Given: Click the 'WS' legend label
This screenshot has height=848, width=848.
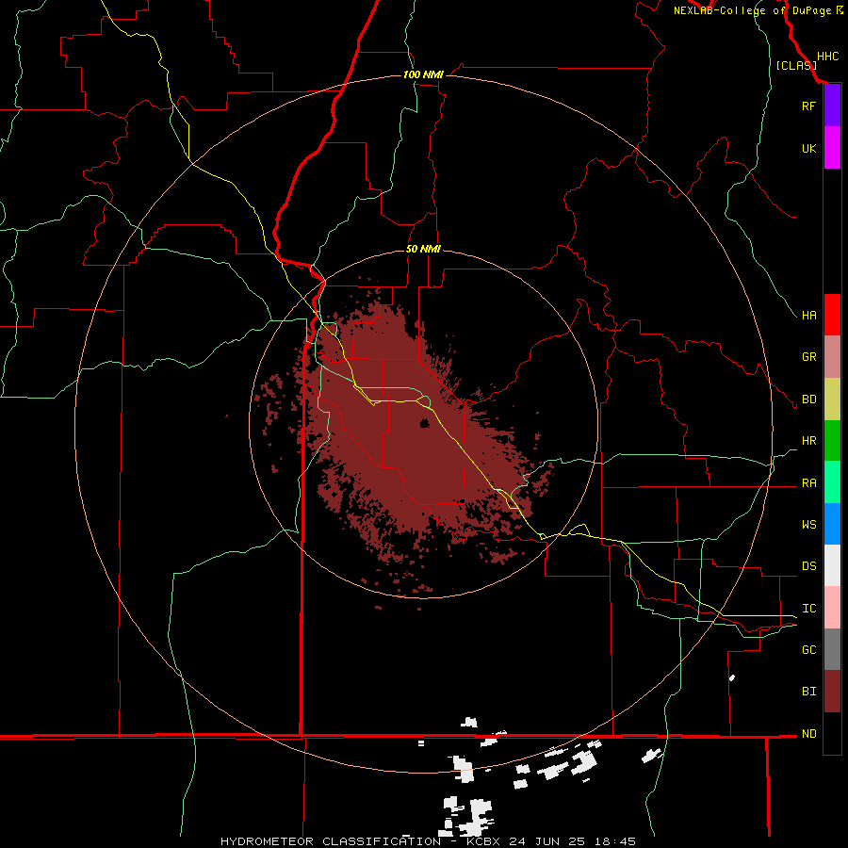Looking at the screenshot, I should (808, 525).
